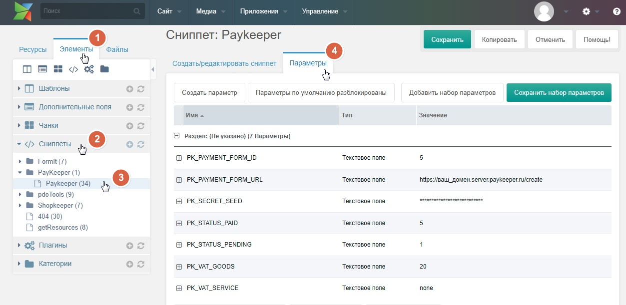Viewport: 626px width, 305px height.
Task: Click the Создать параметр button
Action: [x=209, y=93]
